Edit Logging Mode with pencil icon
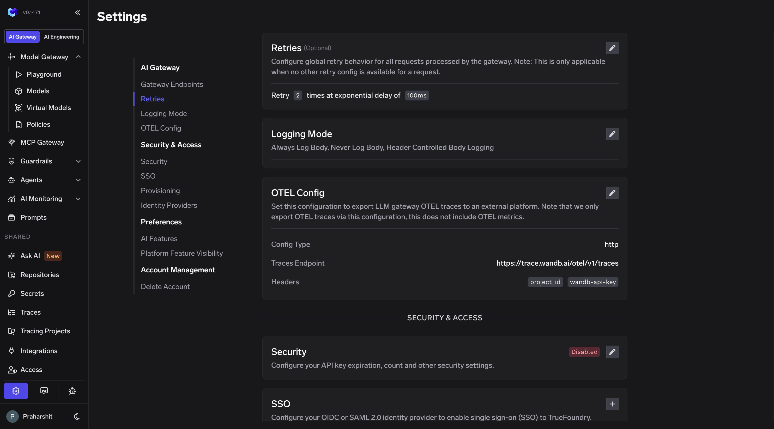Viewport: 774px width, 429px height. tap(612, 134)
